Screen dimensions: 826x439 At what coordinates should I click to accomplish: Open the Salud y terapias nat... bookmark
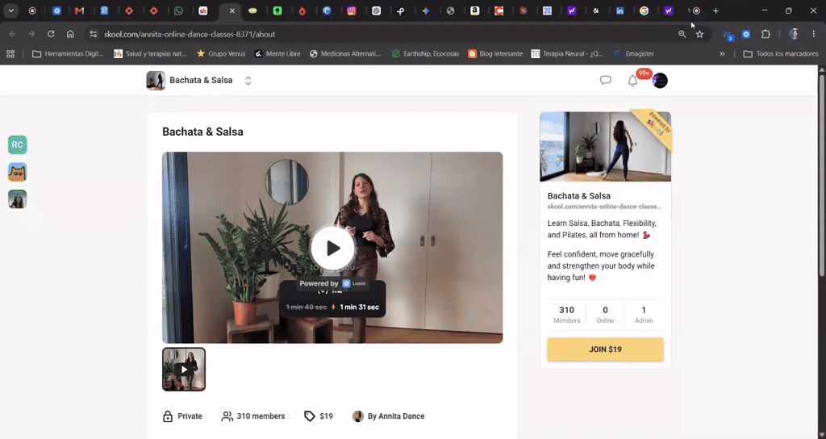click(150, 54)
